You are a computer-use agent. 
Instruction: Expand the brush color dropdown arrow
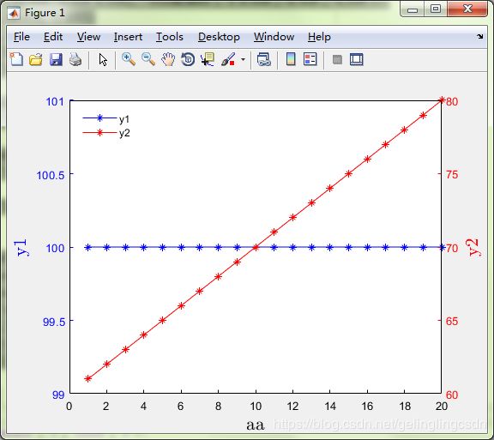coord(243,59)
